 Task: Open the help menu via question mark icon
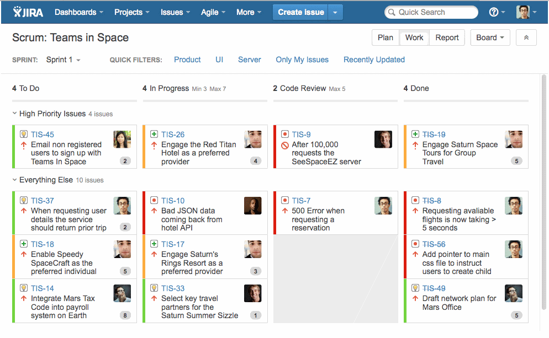point(493,11)
